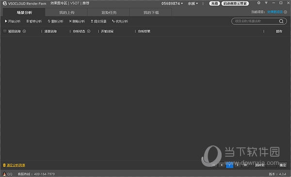Open the 推荐 link in the title bar
Viewport: 291px width, 177px height.
click(86, 3)
